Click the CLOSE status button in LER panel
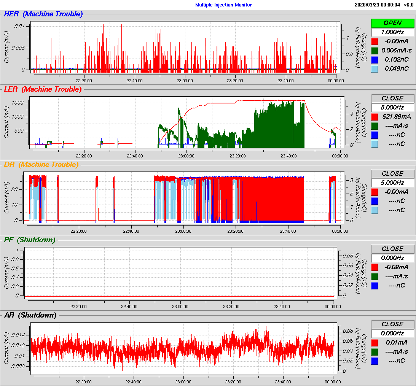 (392, 98)
